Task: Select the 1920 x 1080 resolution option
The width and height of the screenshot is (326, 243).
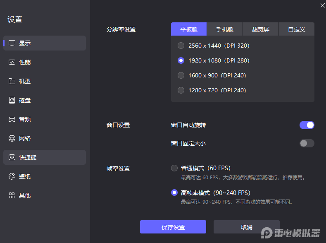Action: pos(214,60)
